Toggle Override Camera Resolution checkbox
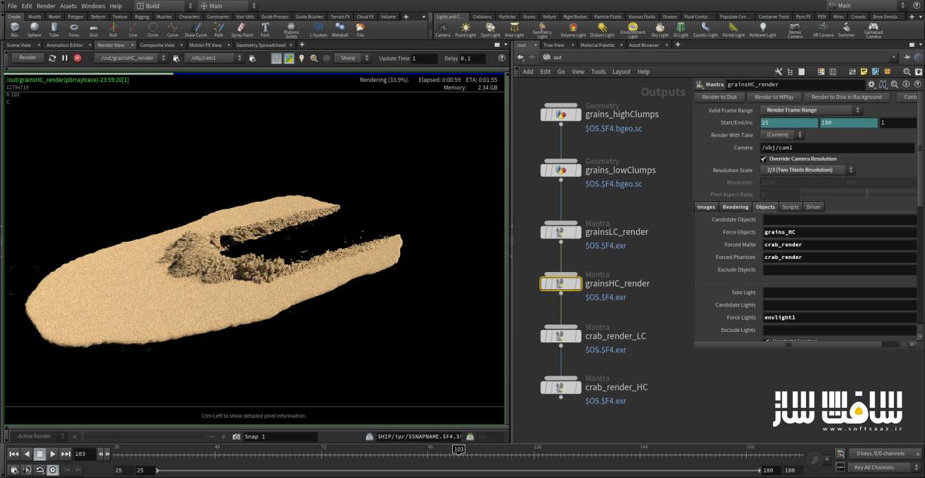The height and width of the screenshot is (478, 925). pyautogui.click(x=764, y=158)
